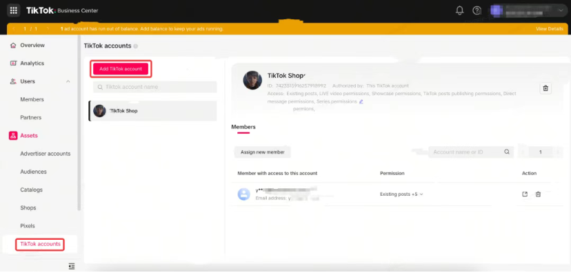Collapse the Users section chevron
The height and width of the screenshot is (275, 571).
click(68, 81)
